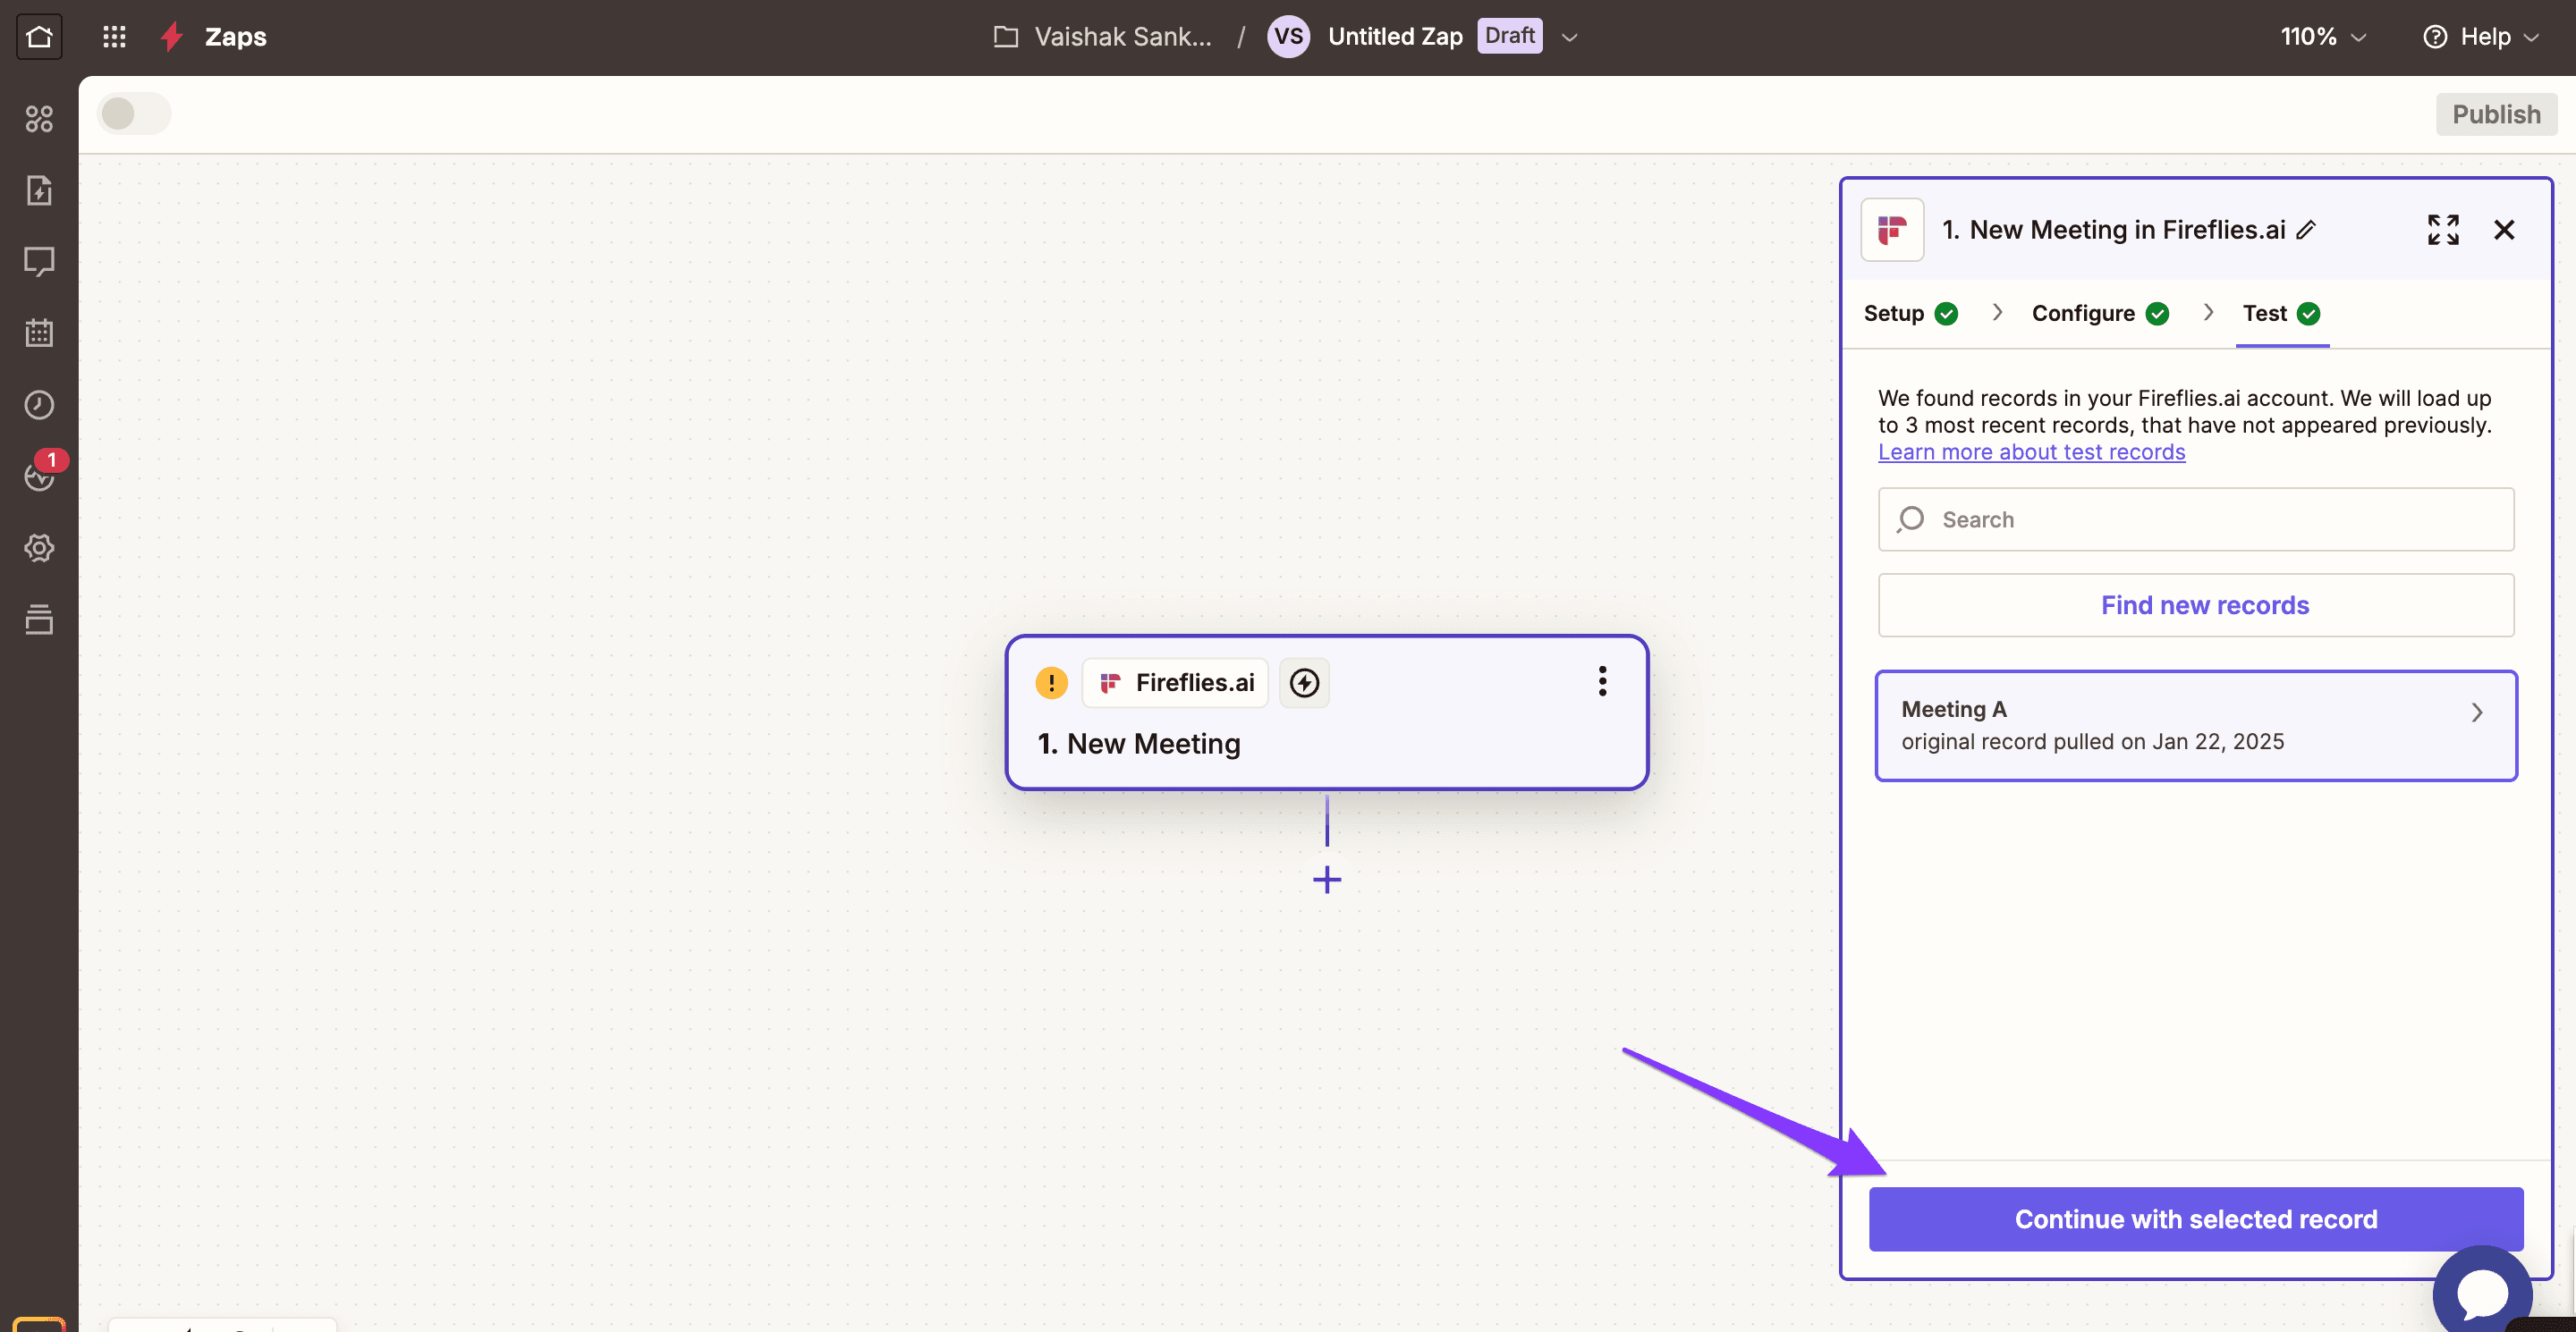Click the Draft status badge
Screen dimensions: 2576x1332
[1509, 36]
